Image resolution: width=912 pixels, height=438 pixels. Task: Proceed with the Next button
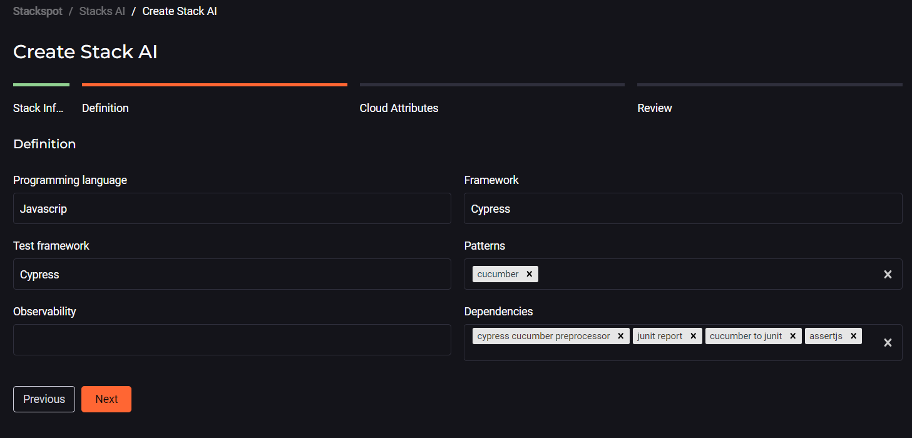106,399
